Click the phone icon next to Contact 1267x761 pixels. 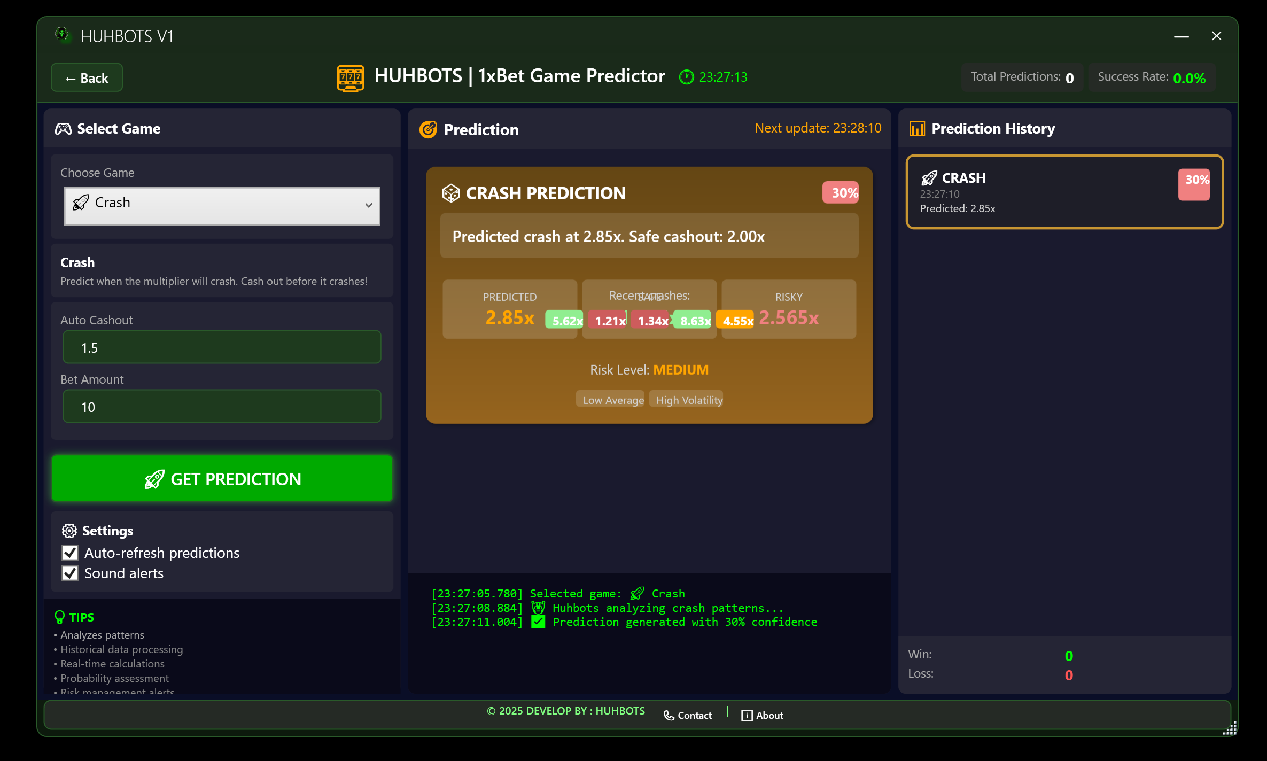[x=669, y=716]
